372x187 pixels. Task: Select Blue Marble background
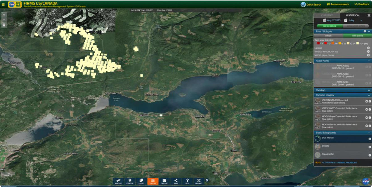coord(343,139)
